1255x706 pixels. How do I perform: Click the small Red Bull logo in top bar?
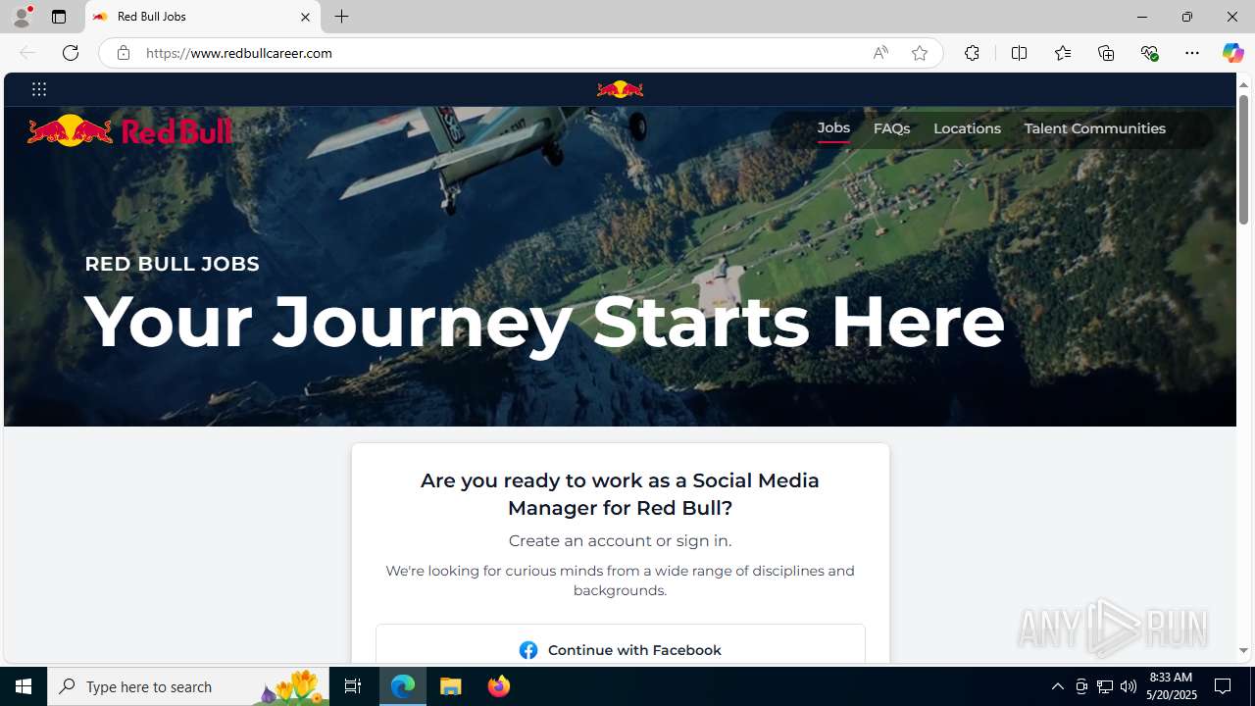point(620,89)
